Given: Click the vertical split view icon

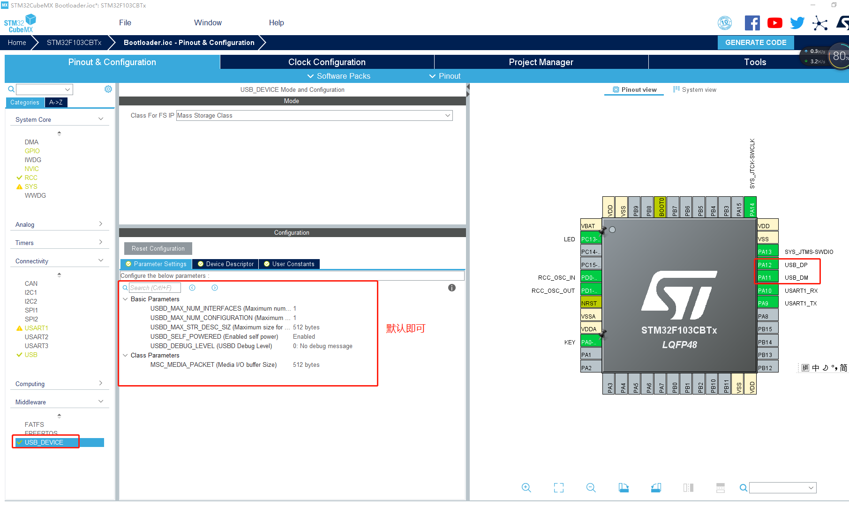Looking at the screenshot, I should pyautogui.click(x=688, y=488).
